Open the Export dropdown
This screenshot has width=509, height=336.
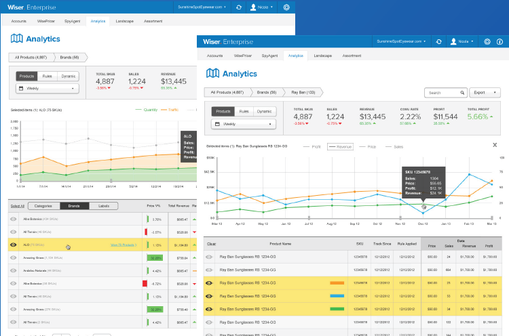[485, 93]
